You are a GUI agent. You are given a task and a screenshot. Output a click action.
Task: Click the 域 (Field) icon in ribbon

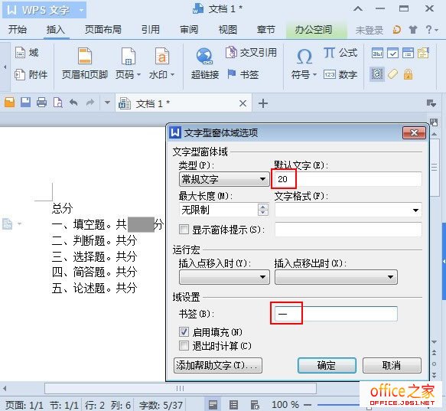pyautogui.click(x=27, y=53)
